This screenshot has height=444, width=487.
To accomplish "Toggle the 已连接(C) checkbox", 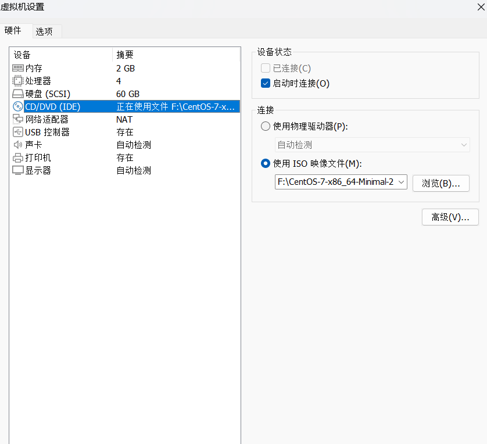I will [265, 68].
